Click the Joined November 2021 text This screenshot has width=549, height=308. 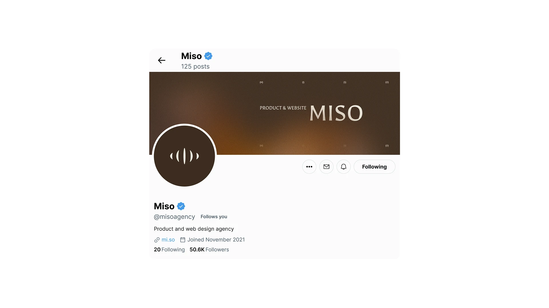[x=216, y=240]
